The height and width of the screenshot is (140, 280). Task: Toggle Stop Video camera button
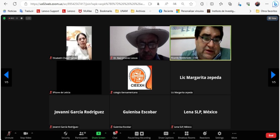[26, 133]
